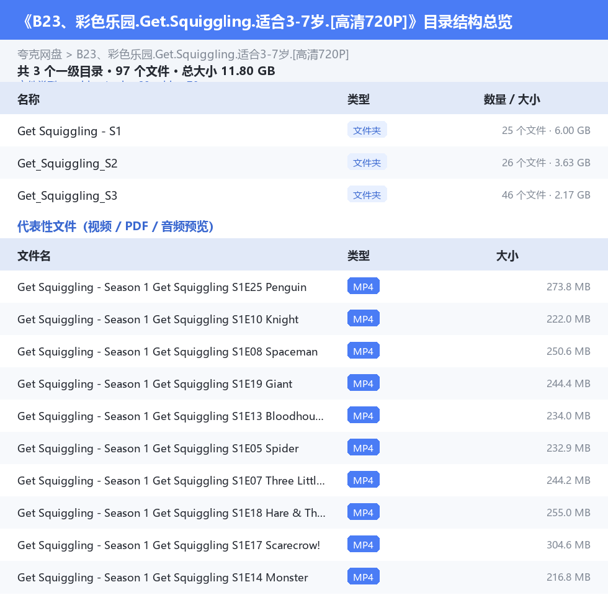Click the 大小 column header
Viewport: 608px width, 613px height.
[x=507, y=256]
